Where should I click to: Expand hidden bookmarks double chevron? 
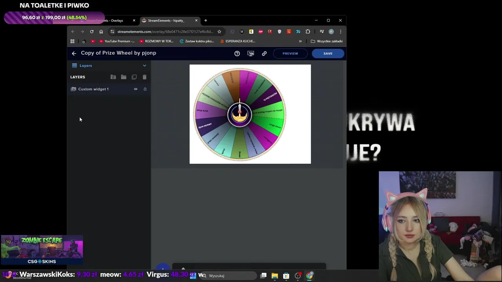300,41
